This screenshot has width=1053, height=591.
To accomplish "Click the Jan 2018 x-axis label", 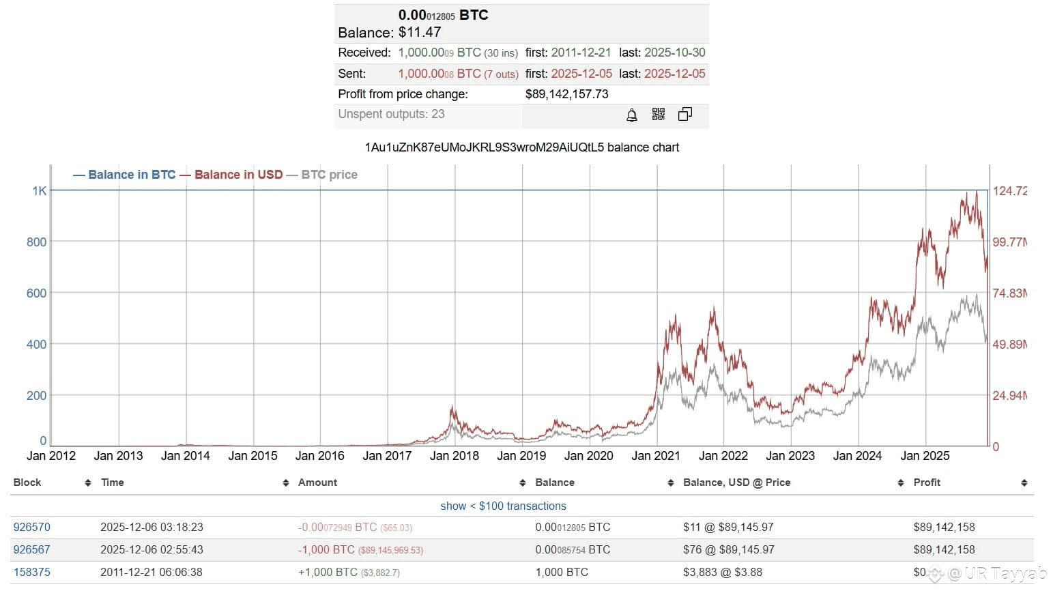I will (x=455, y=456).
